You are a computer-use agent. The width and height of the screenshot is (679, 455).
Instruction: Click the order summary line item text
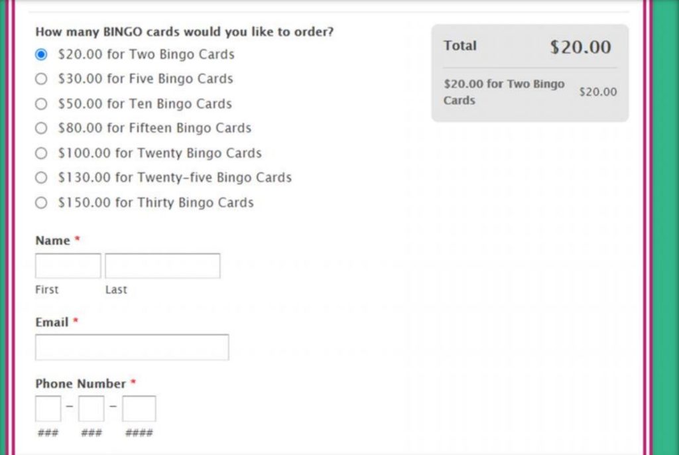pos(504,92)
